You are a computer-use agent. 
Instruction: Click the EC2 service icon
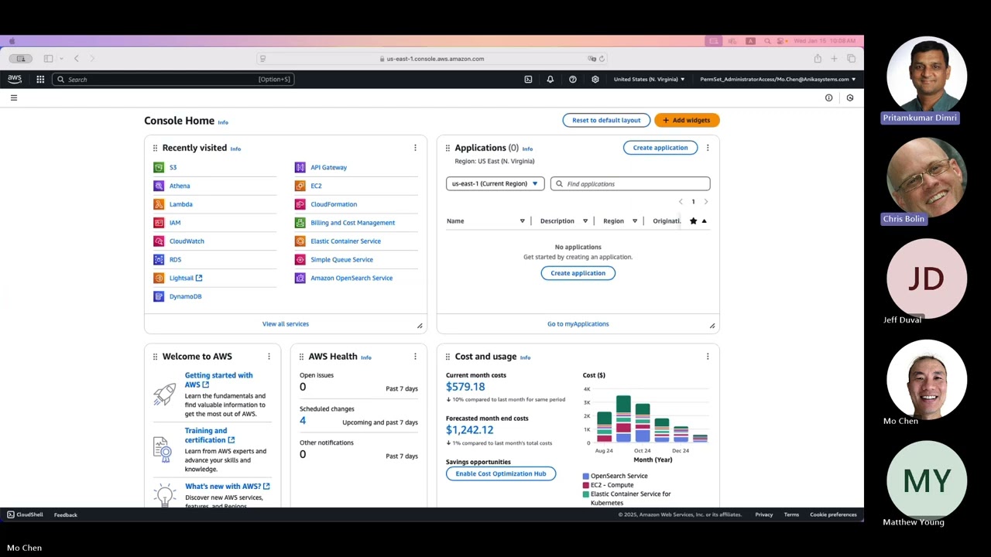[x=300, y=186]
